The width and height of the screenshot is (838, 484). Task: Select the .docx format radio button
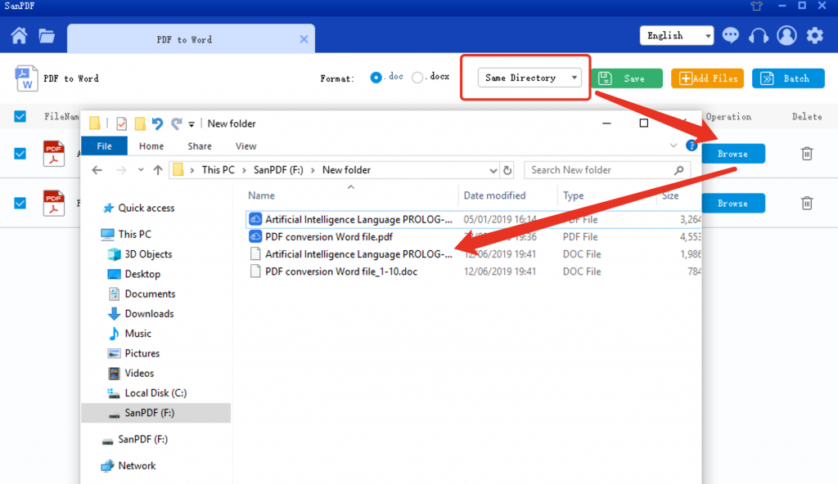(417, 78)
